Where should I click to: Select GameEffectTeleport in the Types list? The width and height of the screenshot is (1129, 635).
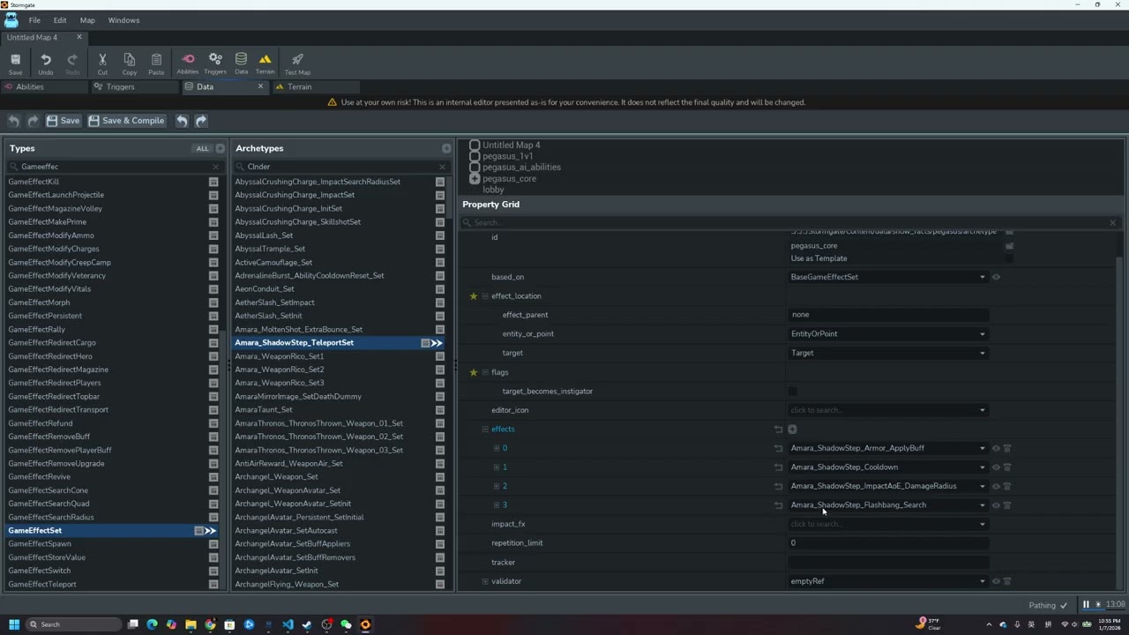(42, 585)
